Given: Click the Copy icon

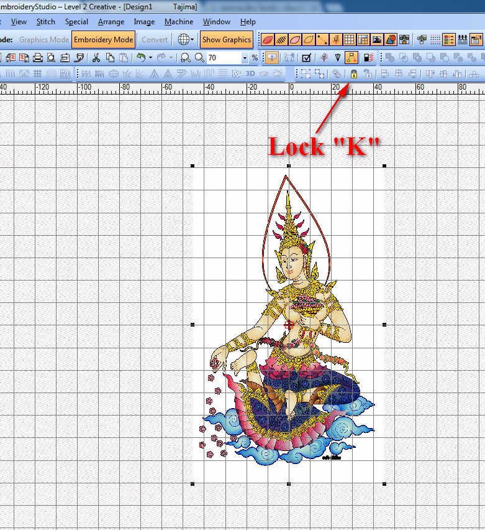Looking at the screenshot, I should click(110, 58).
